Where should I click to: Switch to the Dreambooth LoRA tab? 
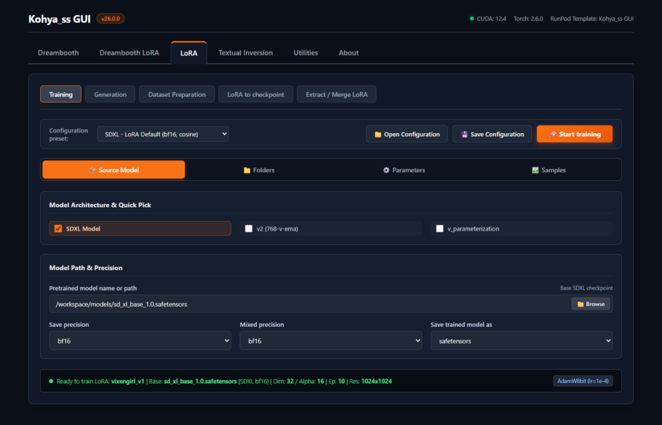pyautogui.click(x=129, y=53)
